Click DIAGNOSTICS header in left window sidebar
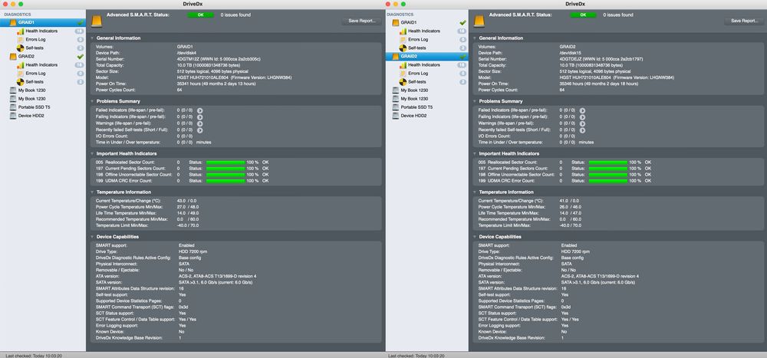This screenshot has height=358, width=767. coord(17,15)
